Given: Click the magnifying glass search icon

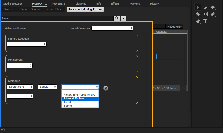Looking at the screenshot, I should pos(117,18).
